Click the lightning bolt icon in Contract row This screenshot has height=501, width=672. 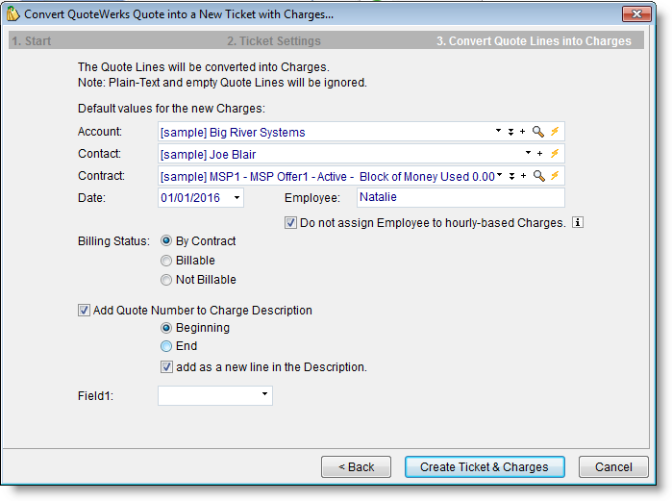pyautogui.click(x=555, y=176)
